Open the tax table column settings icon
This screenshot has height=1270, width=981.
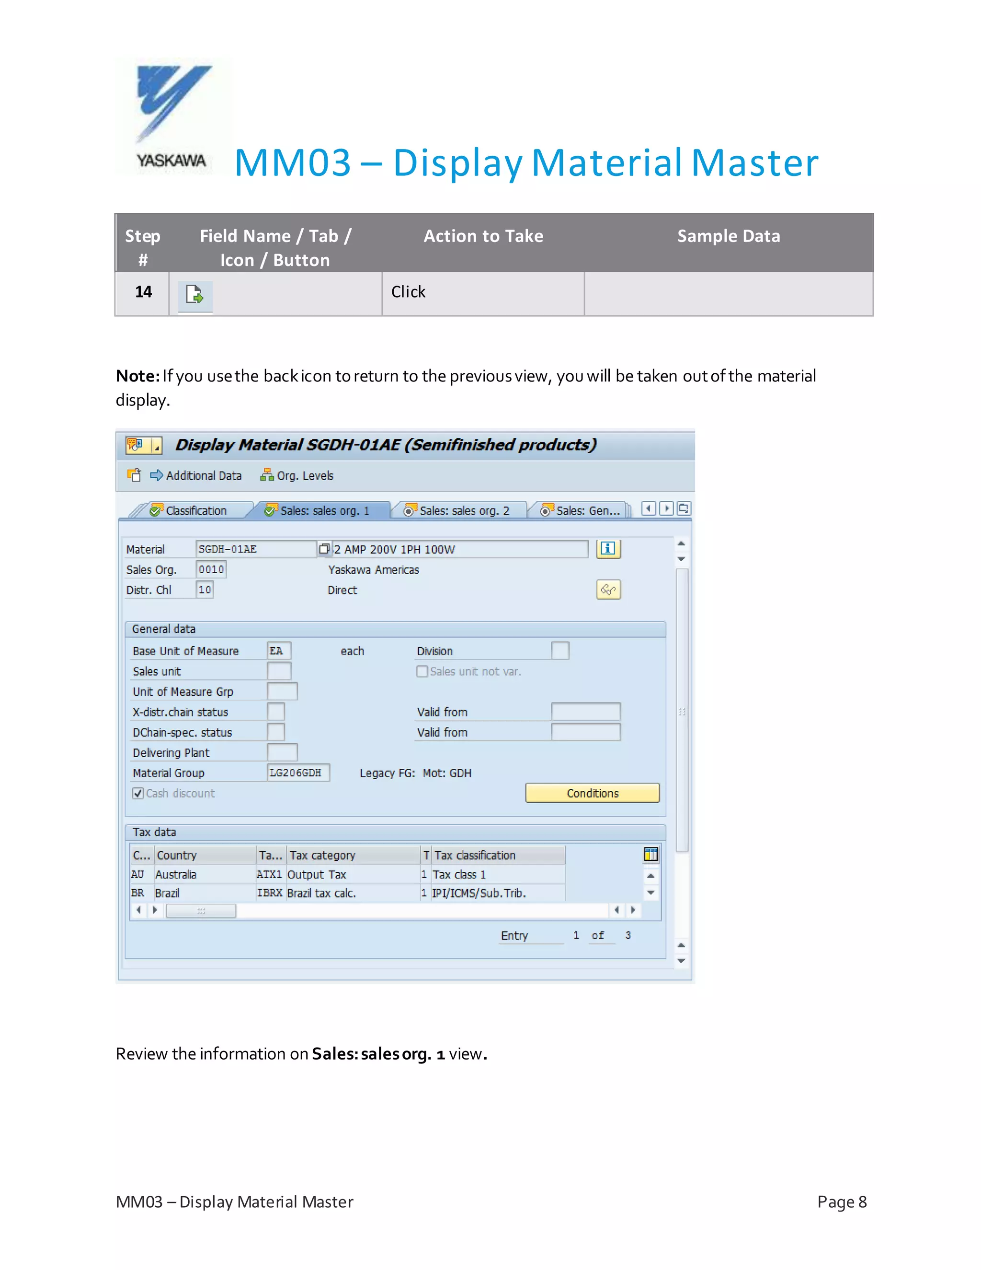coord(651,854)
